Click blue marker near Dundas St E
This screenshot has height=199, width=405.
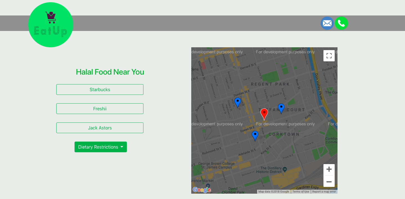click(238, 103)
